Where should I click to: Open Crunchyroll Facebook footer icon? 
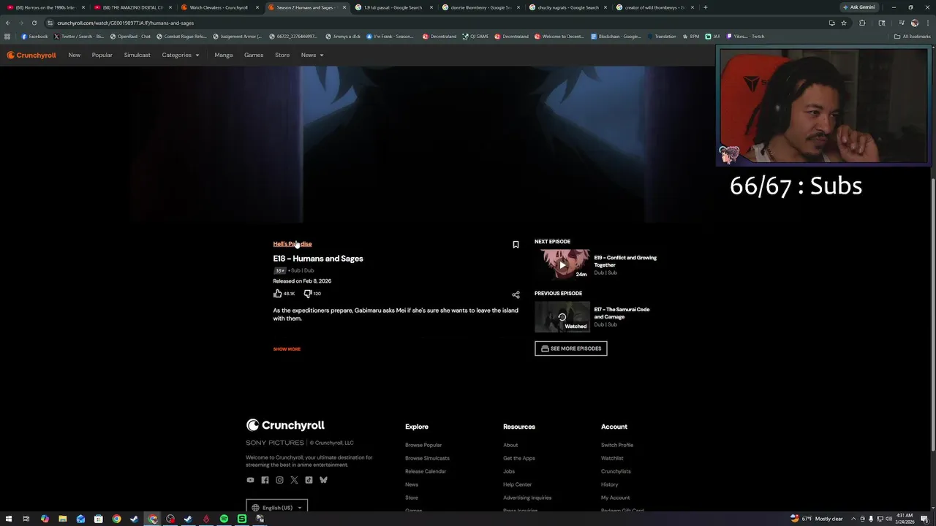point(265,480)
